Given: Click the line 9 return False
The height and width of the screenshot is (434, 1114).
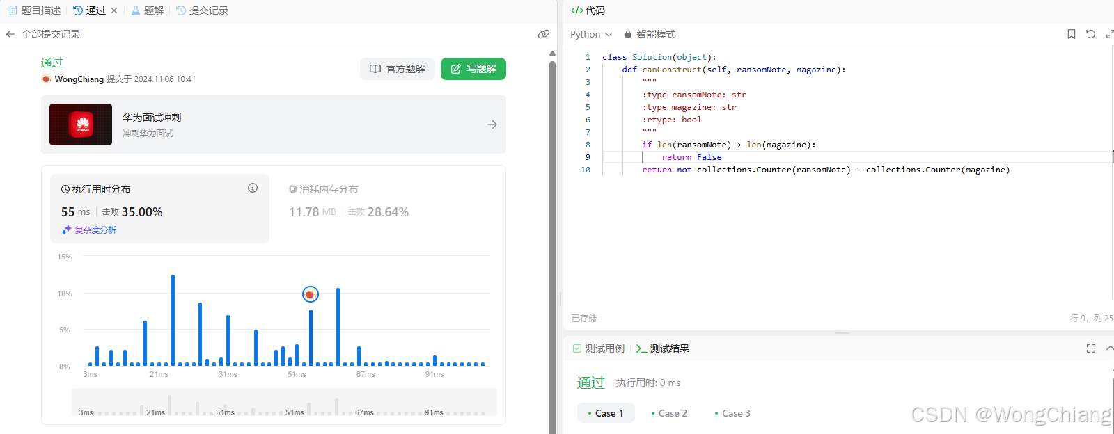Looking at the screenshot, I should (x=691, y=157).
